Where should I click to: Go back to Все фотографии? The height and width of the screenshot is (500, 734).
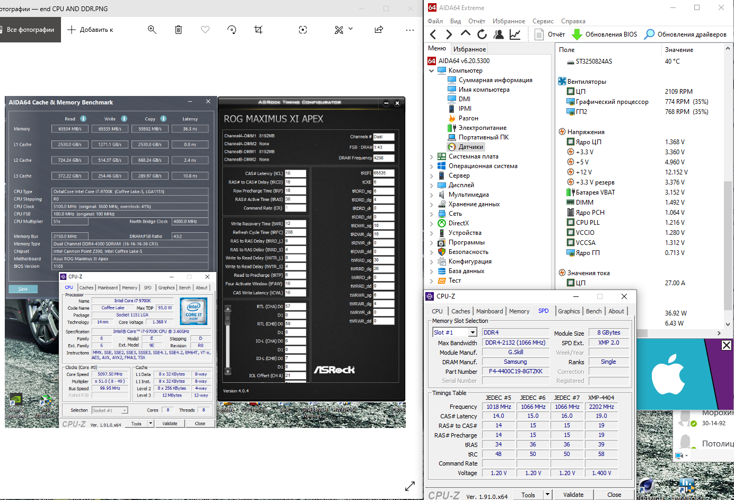(30, 30)
